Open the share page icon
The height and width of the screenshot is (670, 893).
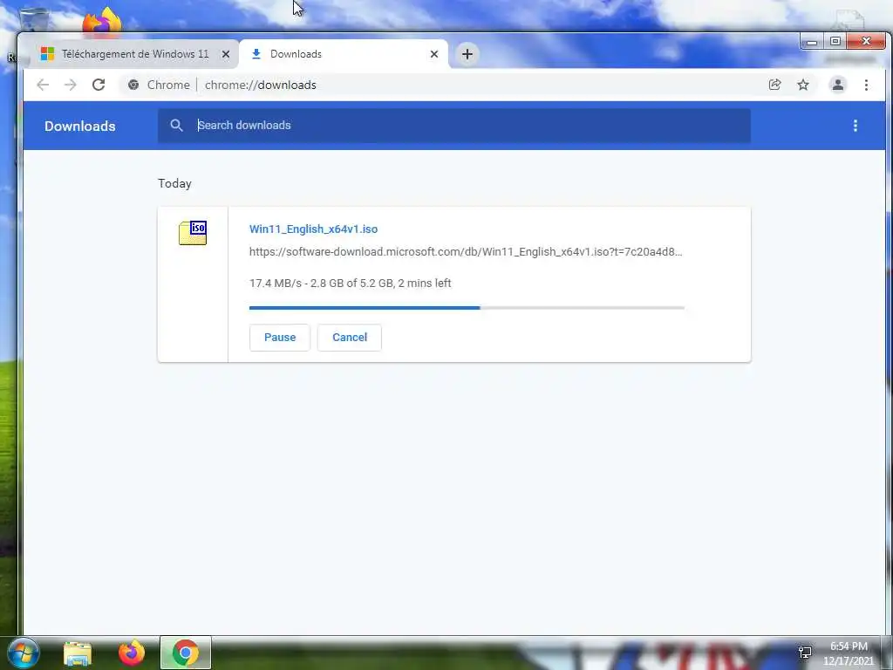pos(774,85)
